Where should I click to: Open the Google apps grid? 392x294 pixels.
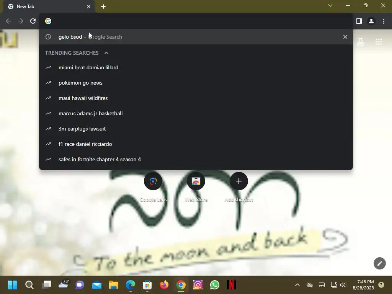[379, 42]
